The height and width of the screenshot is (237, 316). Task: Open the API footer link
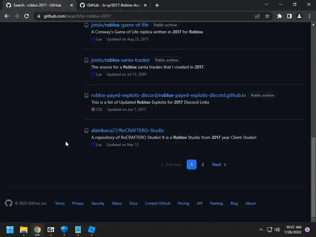(200, 203)
